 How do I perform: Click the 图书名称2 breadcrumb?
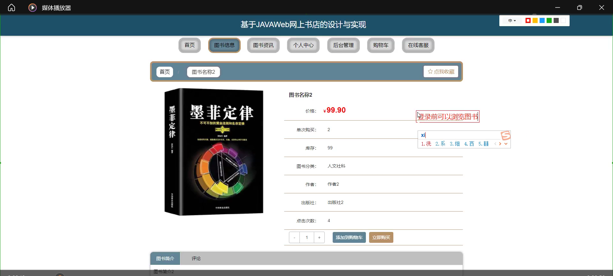(x=203, y=72)
